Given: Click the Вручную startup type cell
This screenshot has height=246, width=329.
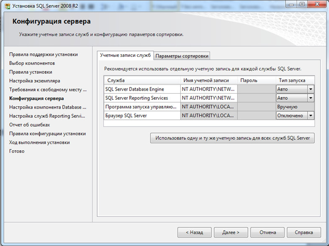Looking at the screenshot, I should point(295,107).
